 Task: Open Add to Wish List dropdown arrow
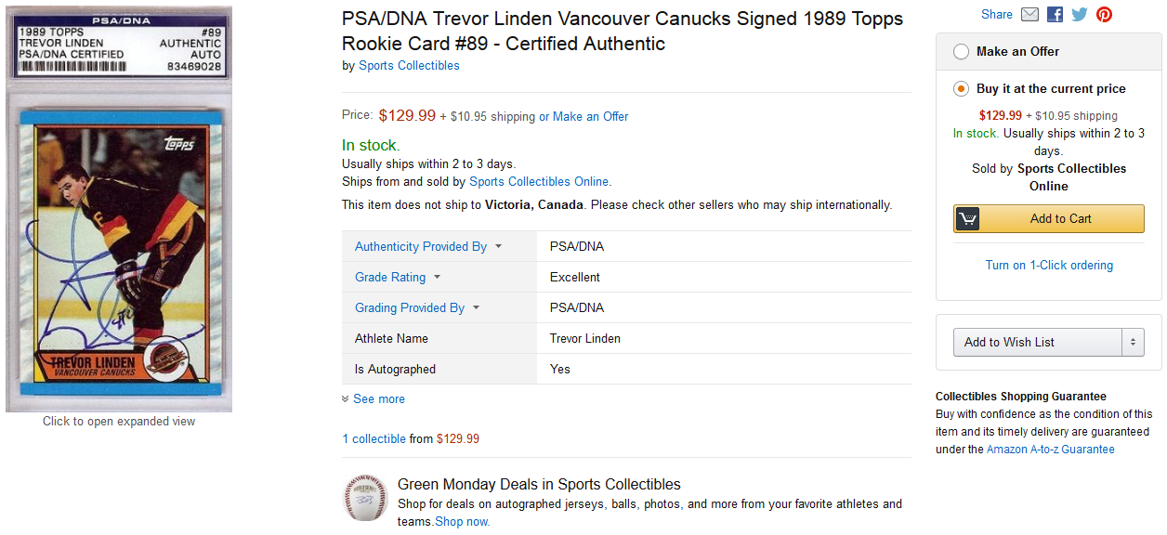1133,343
